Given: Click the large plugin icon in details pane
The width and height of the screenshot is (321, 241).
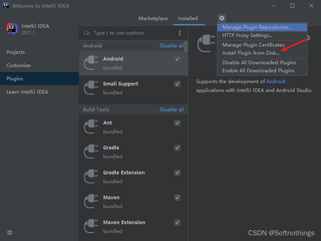Looking at the screenshot, I should click(x=206, y=43).
